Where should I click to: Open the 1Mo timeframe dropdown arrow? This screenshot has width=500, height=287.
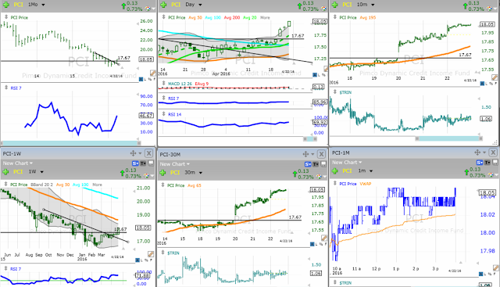pos(43,5)
